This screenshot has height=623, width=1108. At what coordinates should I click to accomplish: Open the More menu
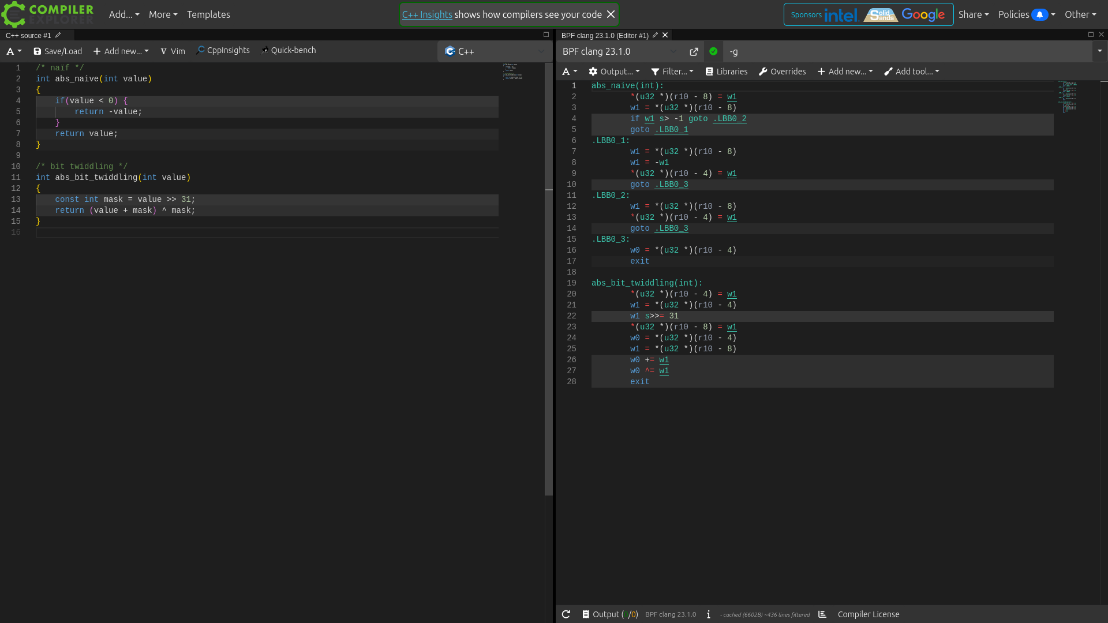click(x=163, y=14)
